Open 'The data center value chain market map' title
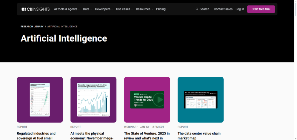 click(199, 136)
